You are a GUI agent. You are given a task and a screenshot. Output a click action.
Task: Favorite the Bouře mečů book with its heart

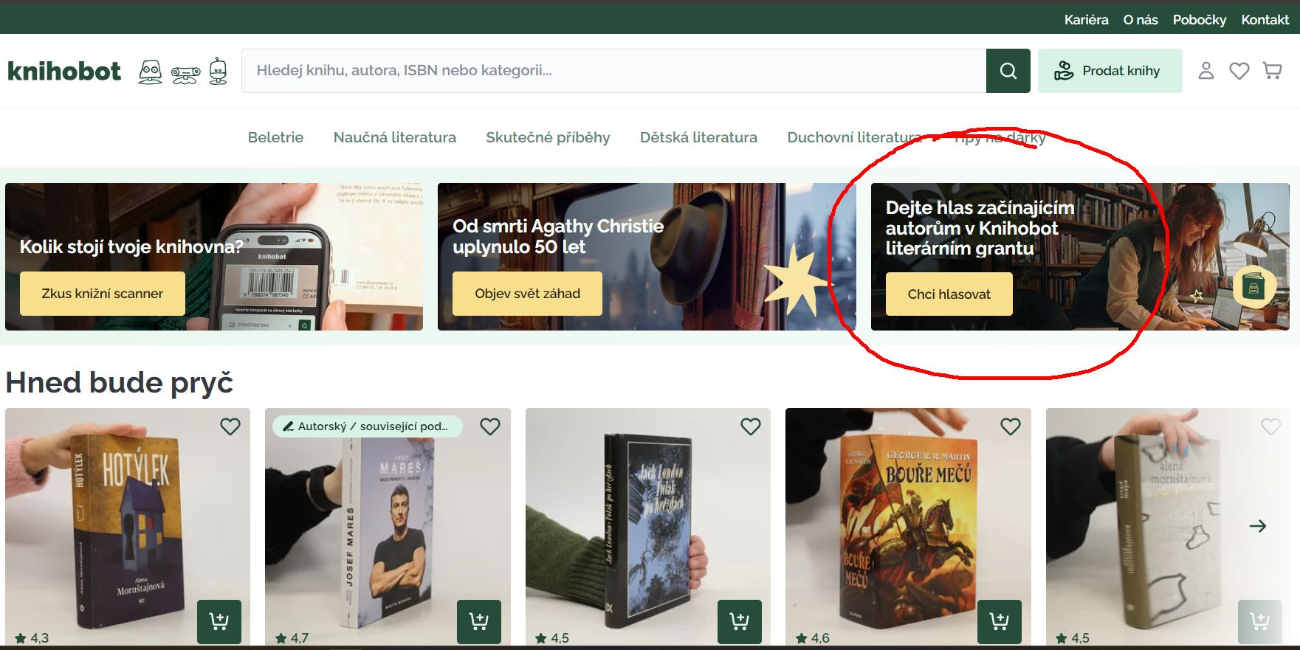1011,426
